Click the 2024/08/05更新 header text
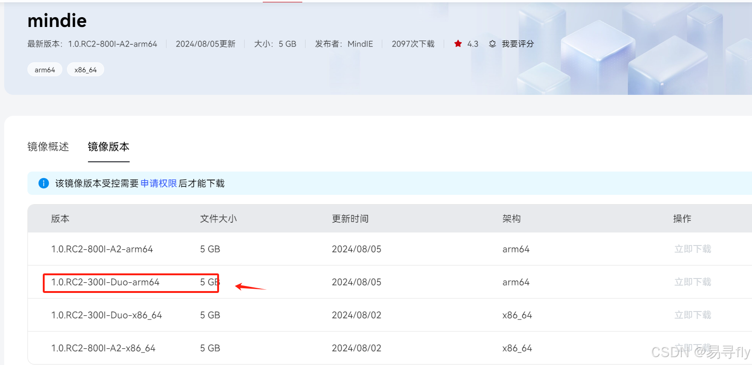Screen dimensions: 752x365 [206, 44]
